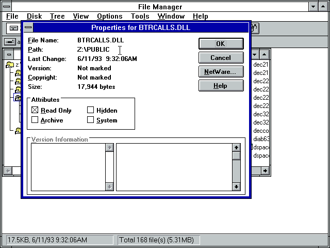Image resolution: width=330 pixels, height=248 pixels.
Task: Enable the Hidden attribute checkbox
Action: tap(91, 110)
